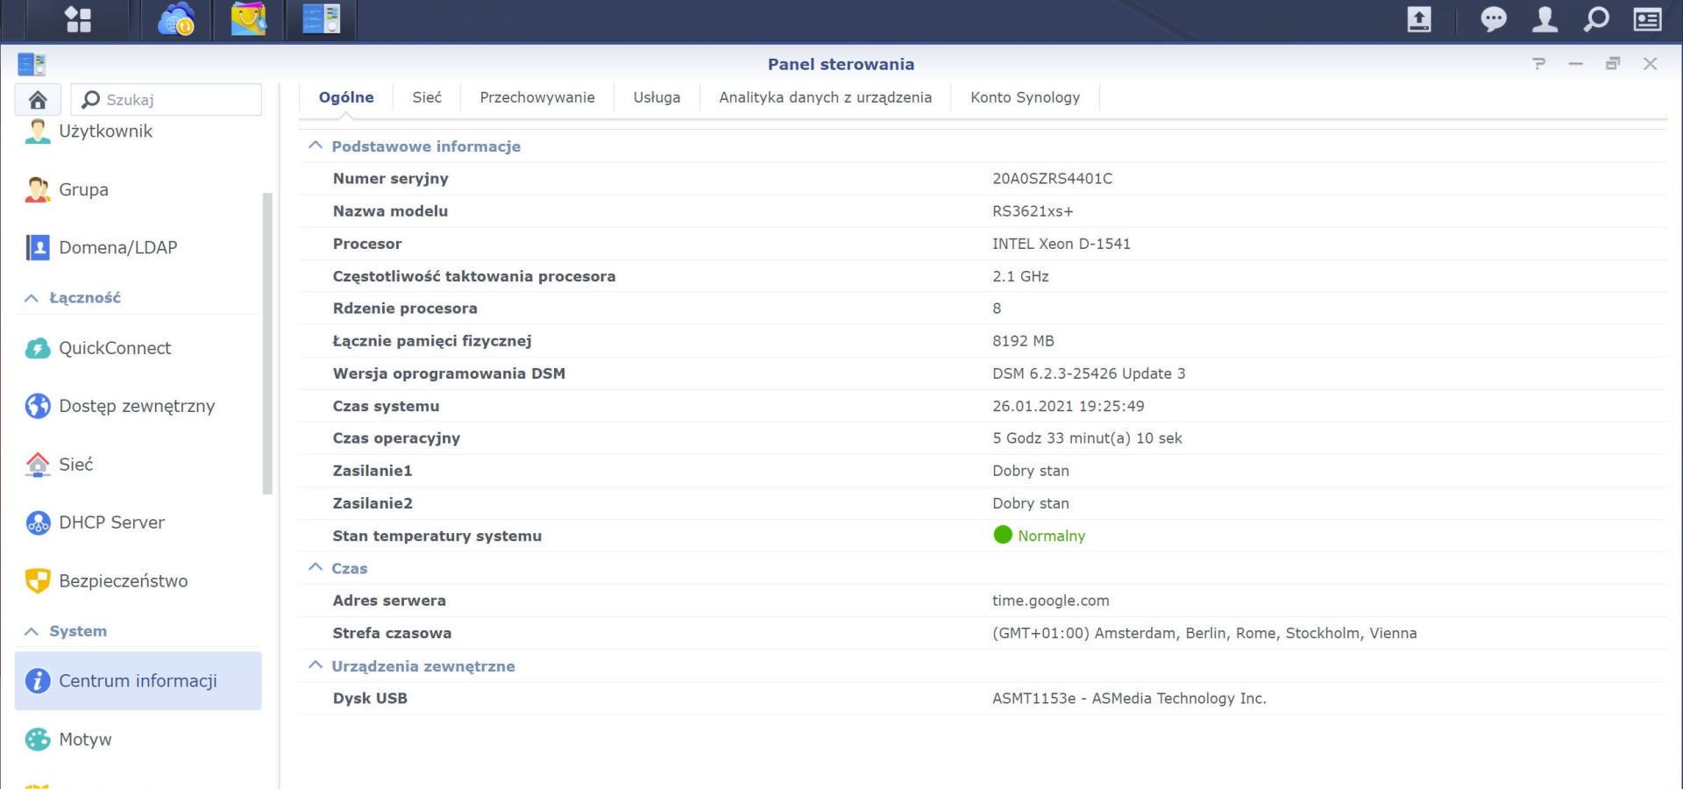
Task: Select the serial number 20A0SZRS4401C
Action: pyautogui.click(x=1052, y=179)
